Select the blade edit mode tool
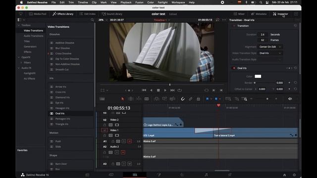This screenshot has height=178, width=317. [x=147, y=99]
